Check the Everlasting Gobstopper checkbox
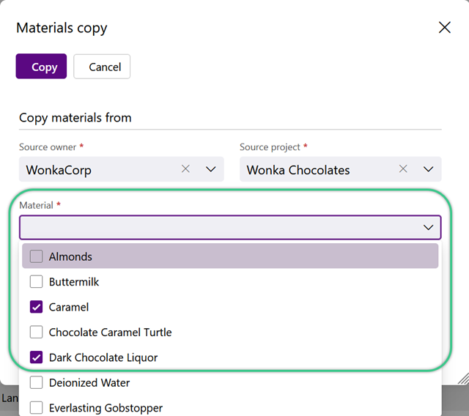 36,408
